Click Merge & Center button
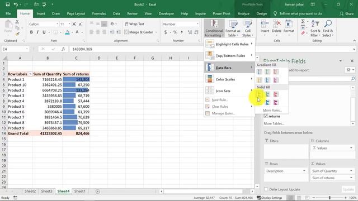 click(139, 32)
